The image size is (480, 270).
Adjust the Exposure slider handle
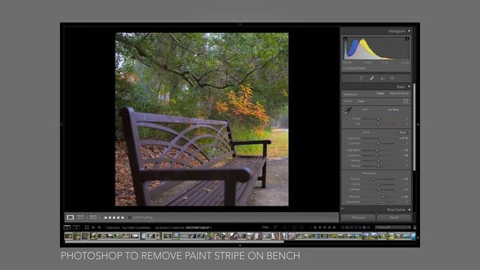(x=380, y=138)
